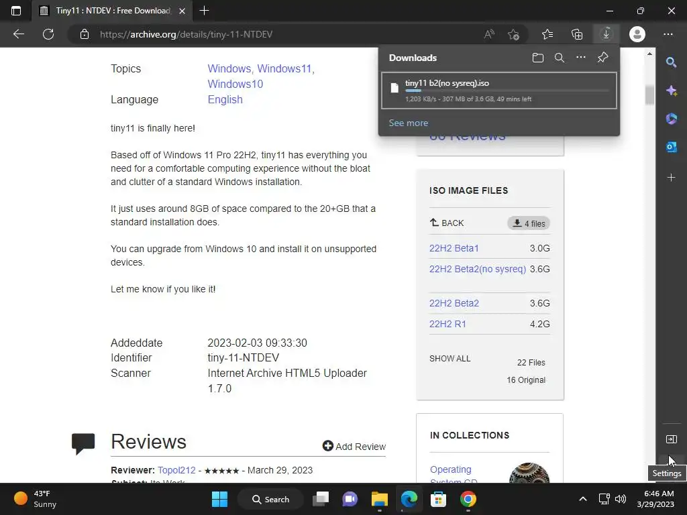Image resolution: width=687 pixels, height=515 pixels.
Task: Click See more in Downloads panel
Action: point(409,123)
